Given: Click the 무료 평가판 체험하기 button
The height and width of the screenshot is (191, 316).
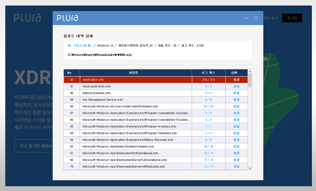Looking at the screenshot, I should tap(34, 146).
